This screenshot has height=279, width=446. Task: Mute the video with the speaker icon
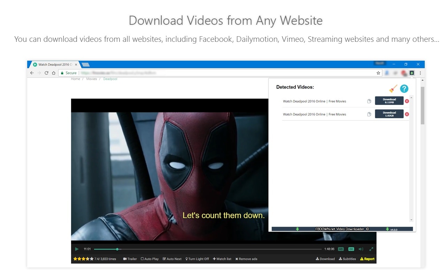point(360,249)
